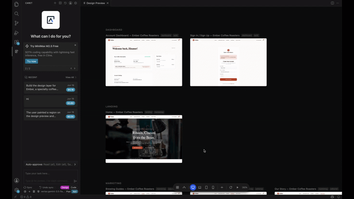
Task: Refresh the design preview
Action: [231, 188]
